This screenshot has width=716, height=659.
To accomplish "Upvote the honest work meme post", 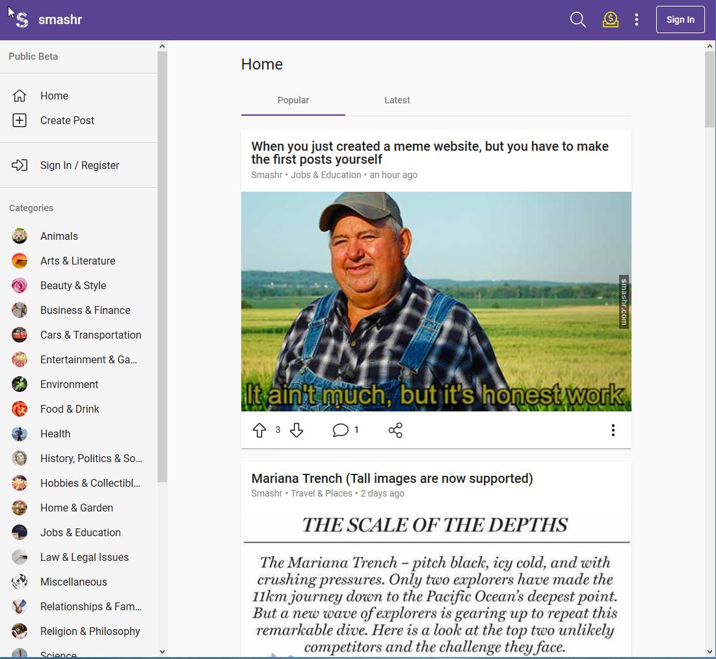I will point(259,430).
